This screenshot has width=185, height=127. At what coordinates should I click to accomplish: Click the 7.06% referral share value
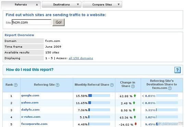[83, 110]
